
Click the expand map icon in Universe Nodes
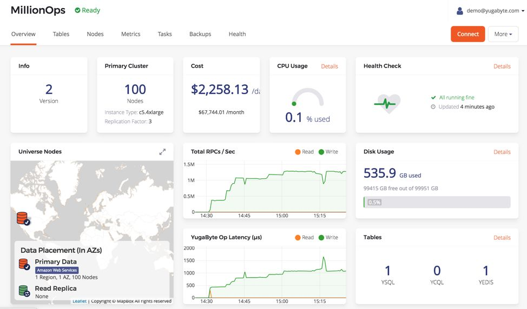[162, 152]
